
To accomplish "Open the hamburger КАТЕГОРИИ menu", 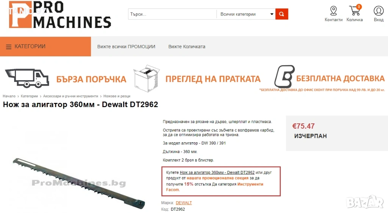I will (45, 47).
